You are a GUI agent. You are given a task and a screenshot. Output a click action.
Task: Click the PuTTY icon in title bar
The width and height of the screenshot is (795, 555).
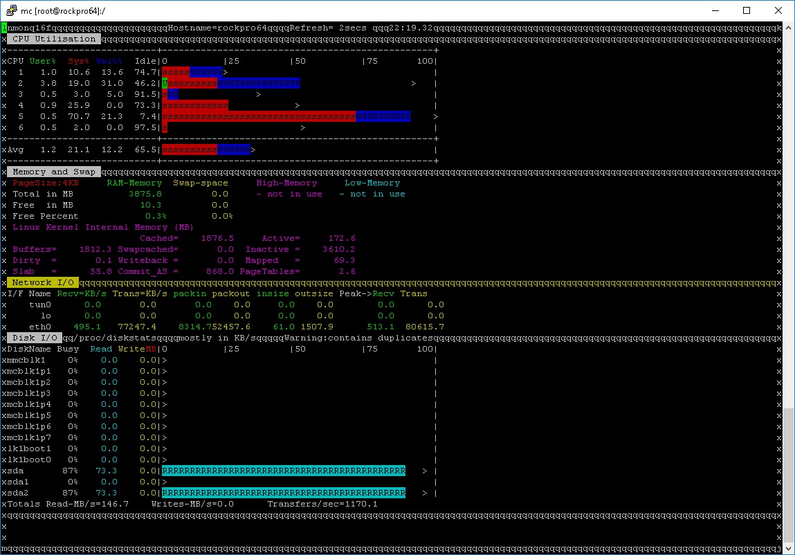click(8, 10)
